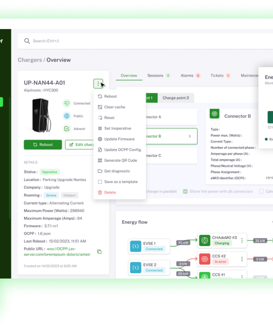Click the Charging status badge
This screenshot has width=273, height=328.
click(x=222, y=243)
